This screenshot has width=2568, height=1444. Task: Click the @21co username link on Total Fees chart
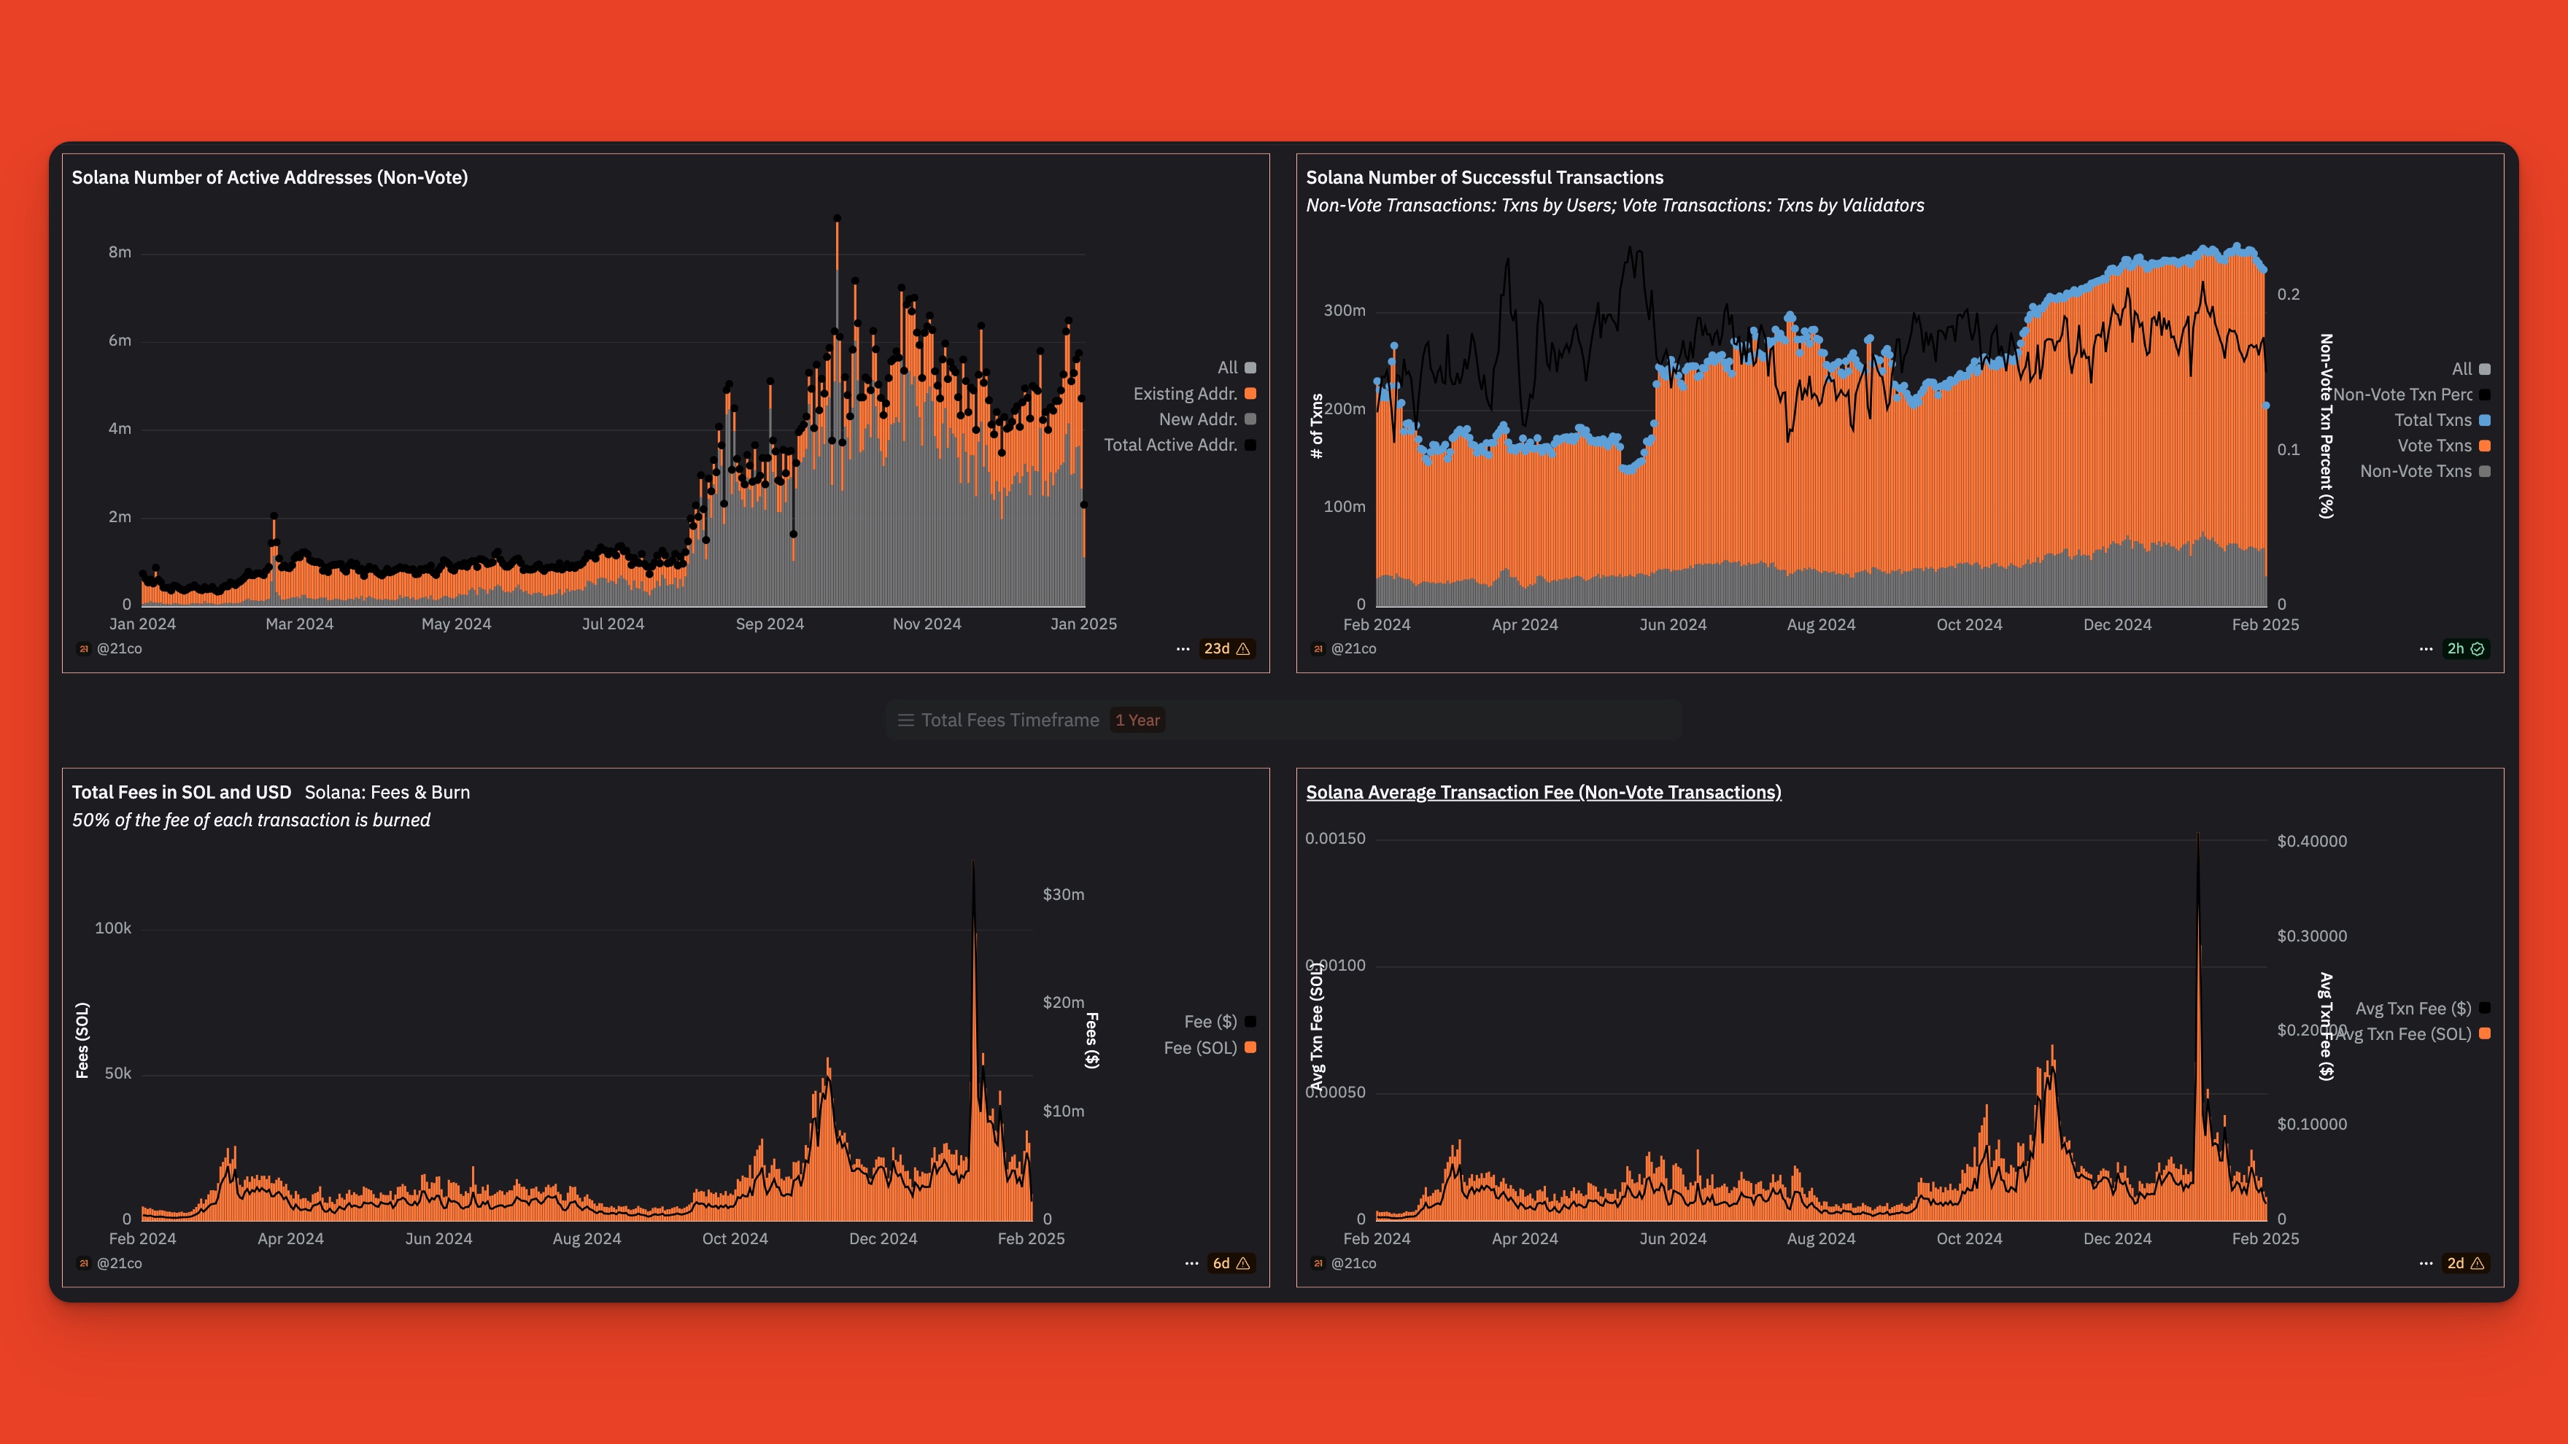tap(120, 1262)
